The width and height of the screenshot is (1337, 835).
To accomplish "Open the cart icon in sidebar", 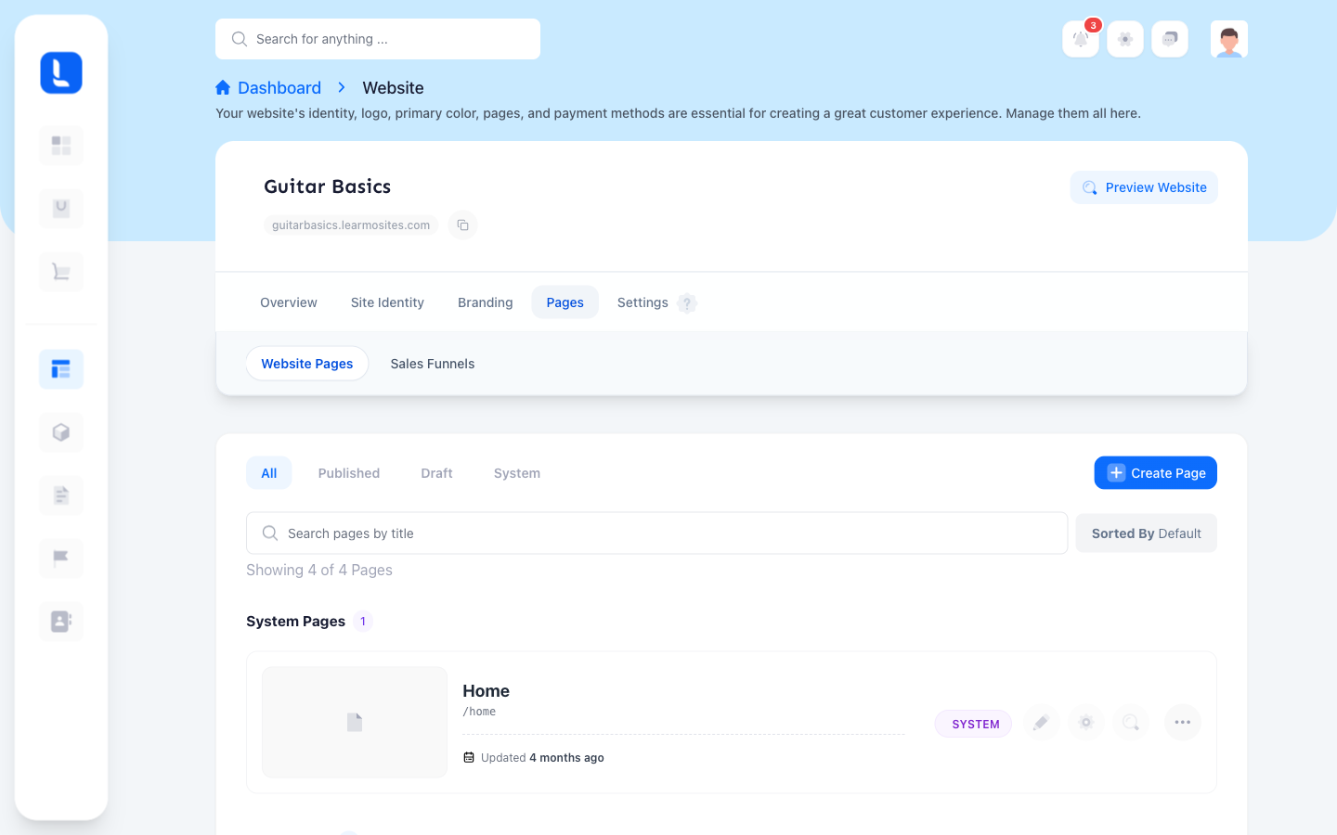I will [61, 272].
